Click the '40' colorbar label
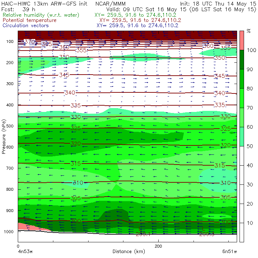The width and height of the screenshot is (258, 258). 250,165
